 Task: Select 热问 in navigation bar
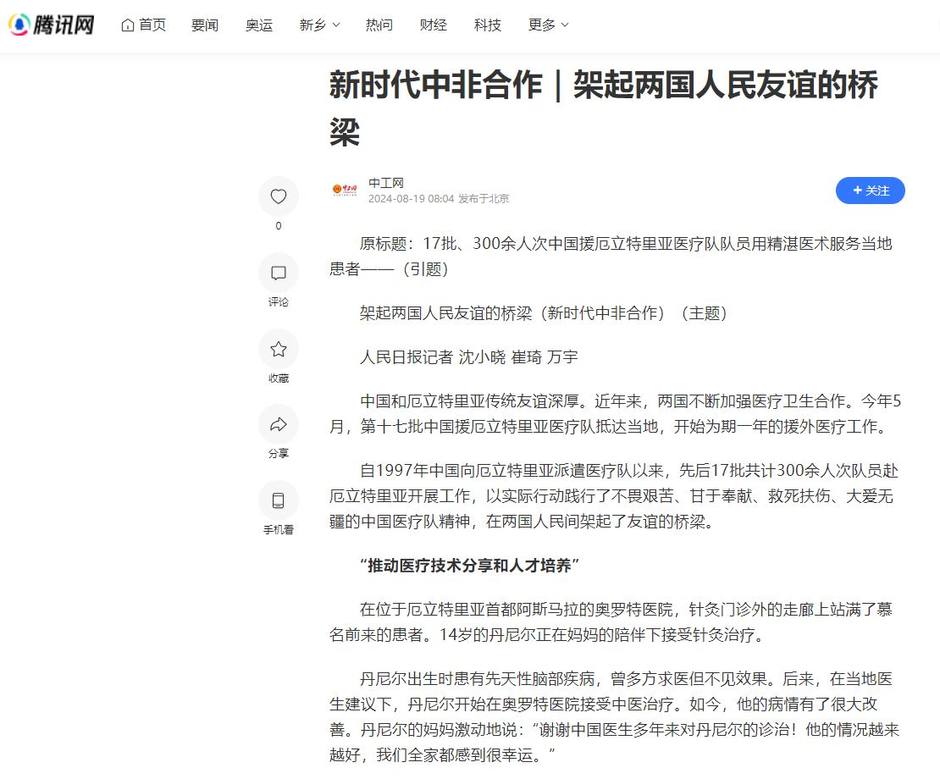pyautogui.click(x=379, y=25)
